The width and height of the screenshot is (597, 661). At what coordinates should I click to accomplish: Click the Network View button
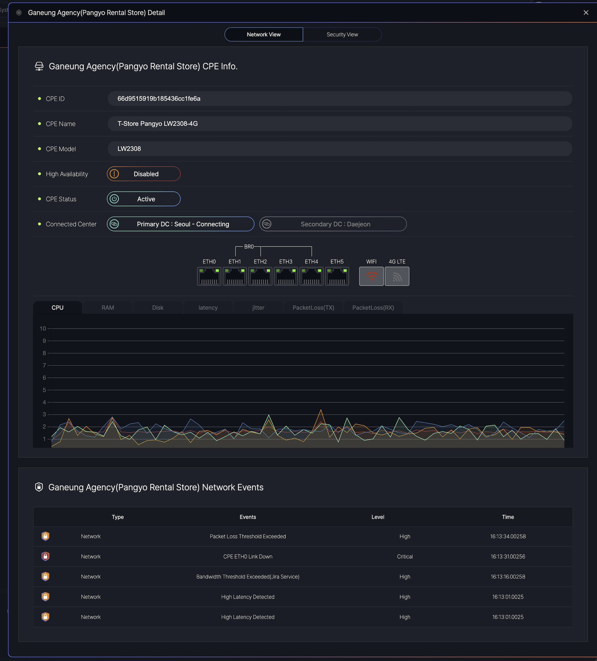[x=263, y=34]
